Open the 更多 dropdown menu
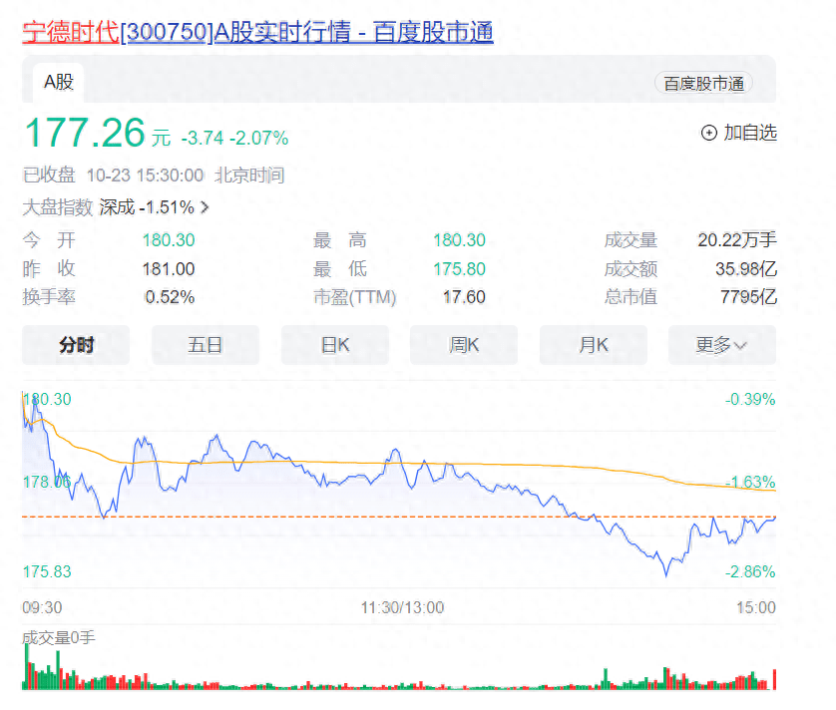Image resolution: width=836 pixels, height=710 pixels. click(721, 345)
